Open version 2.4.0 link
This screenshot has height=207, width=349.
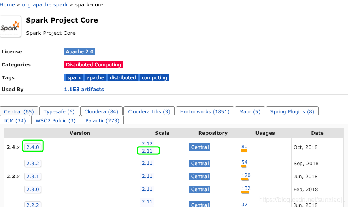pos(33,147)
